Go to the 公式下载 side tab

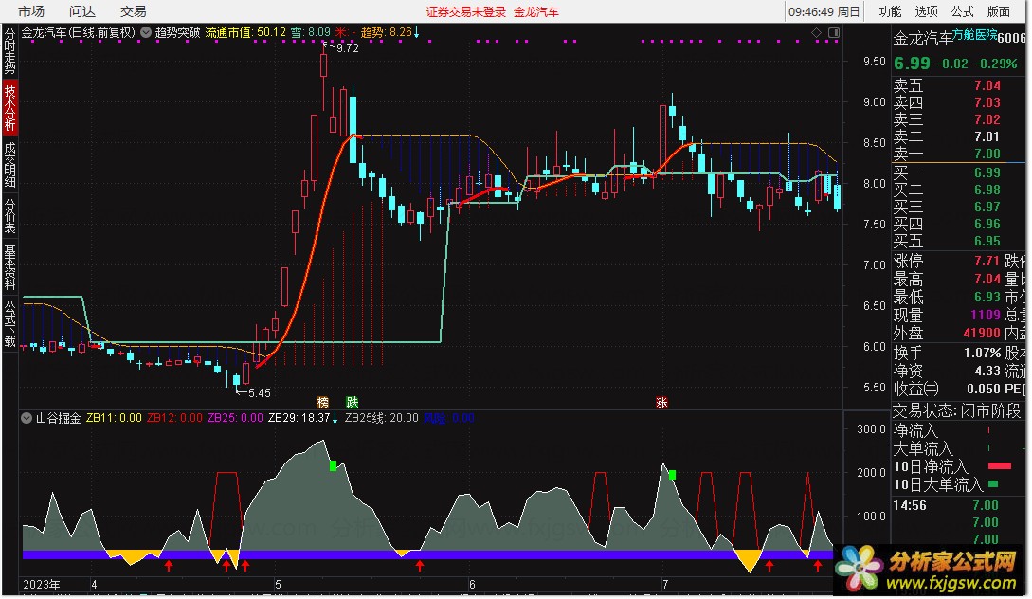[x=9, y=323]
